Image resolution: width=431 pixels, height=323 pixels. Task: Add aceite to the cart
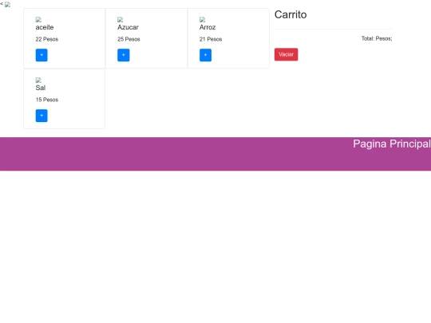click(x=42, y=55)
